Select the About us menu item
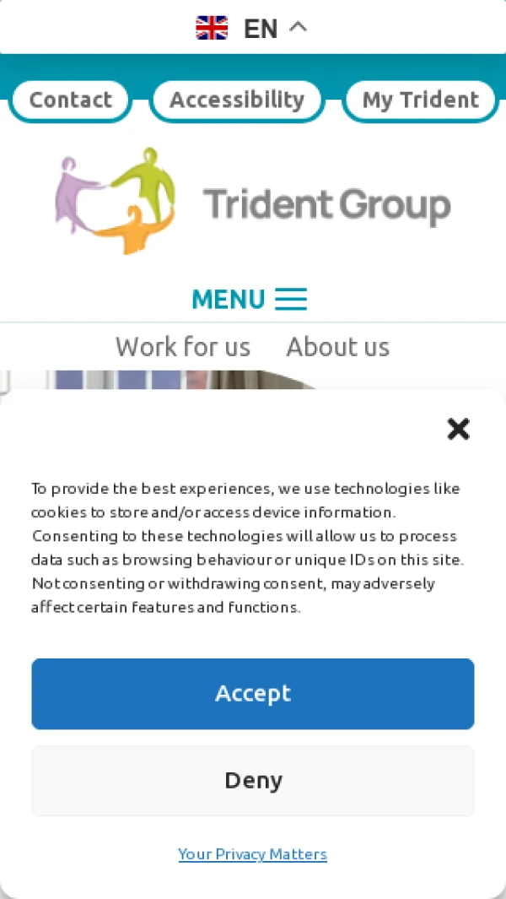This screenshot has height=899, width=506. tap(338, 346)
